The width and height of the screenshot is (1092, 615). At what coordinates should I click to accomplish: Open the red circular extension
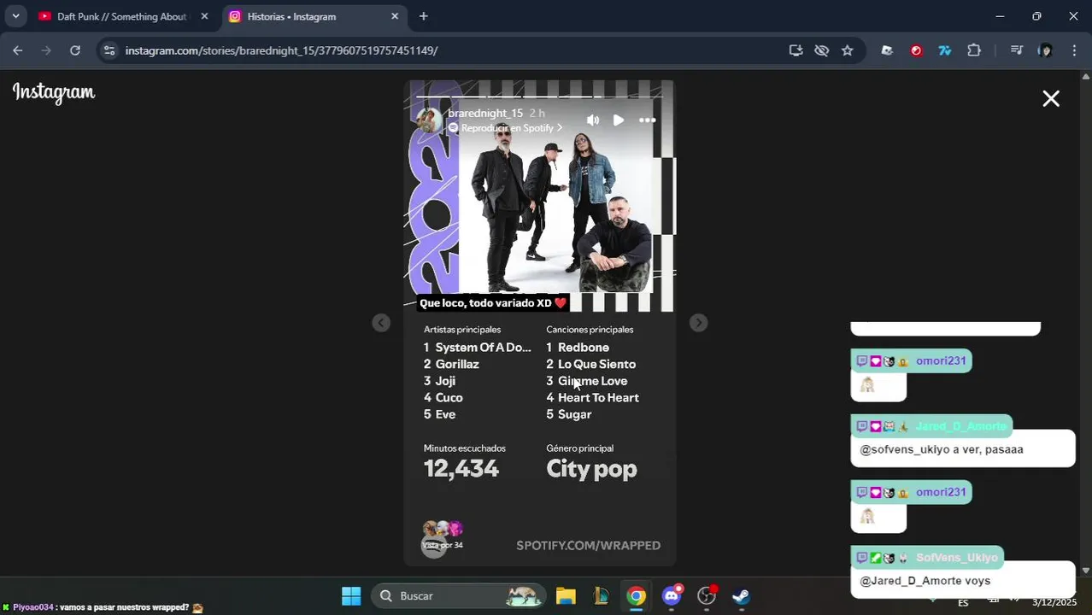coord(917,50)
